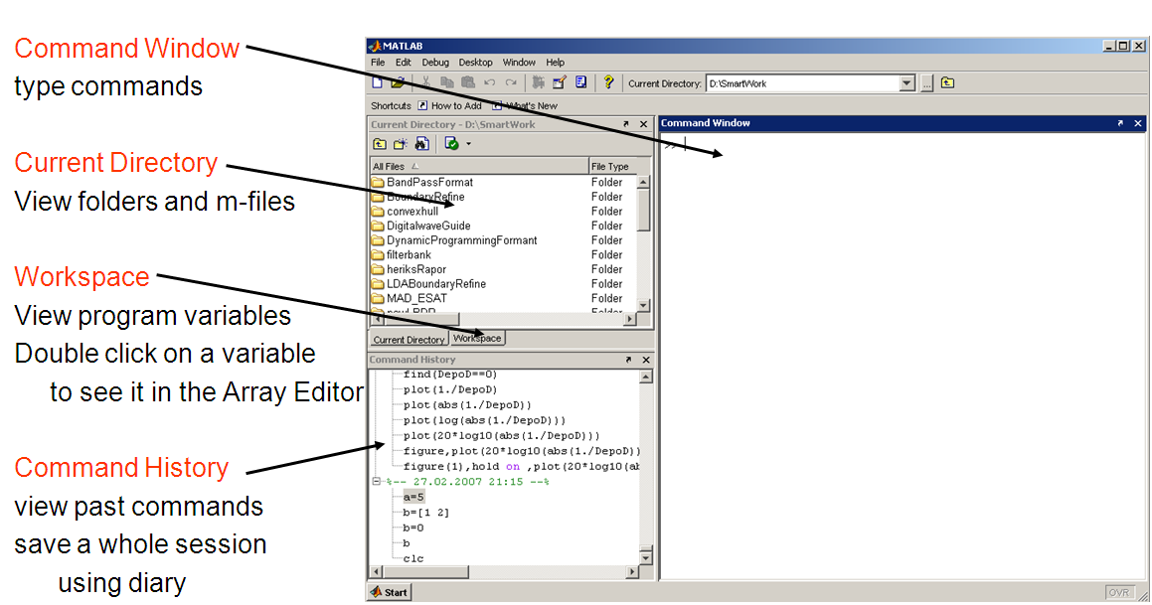Close the Current Directory panel
Image resolution: width=1152 pixels, height=605 pixels.
tap(644, 124)
